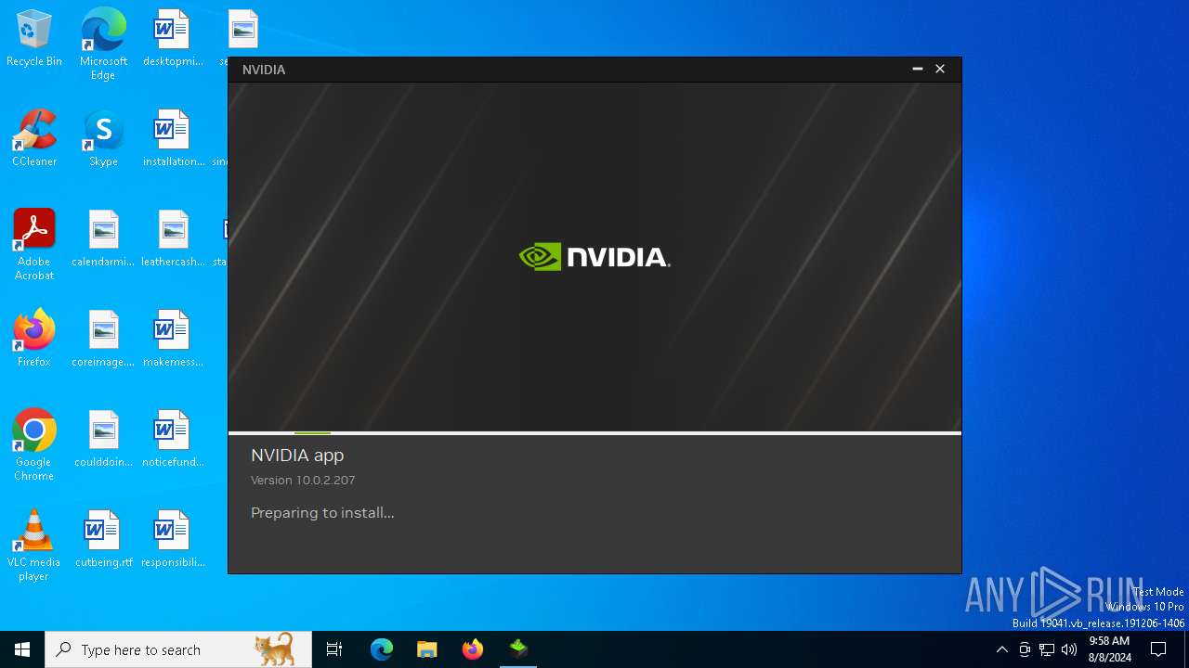Open the Google Chrome desktop shortcut
Viewport: 1189px width, 668px height.
coord(34,445)
